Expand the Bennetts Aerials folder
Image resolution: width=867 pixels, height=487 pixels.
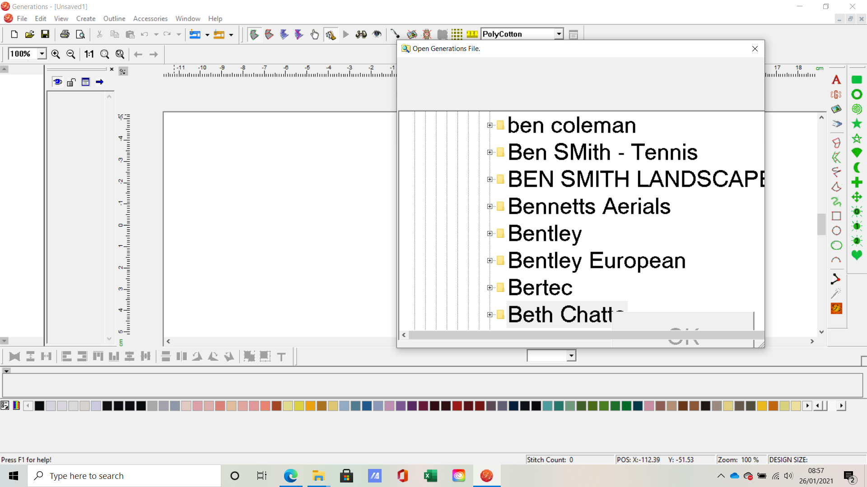[x=489, y=207]
